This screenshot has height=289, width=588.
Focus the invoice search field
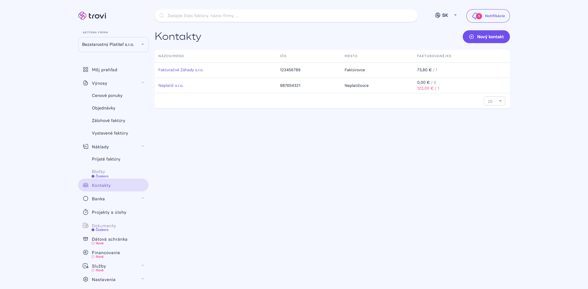(286, 16)
